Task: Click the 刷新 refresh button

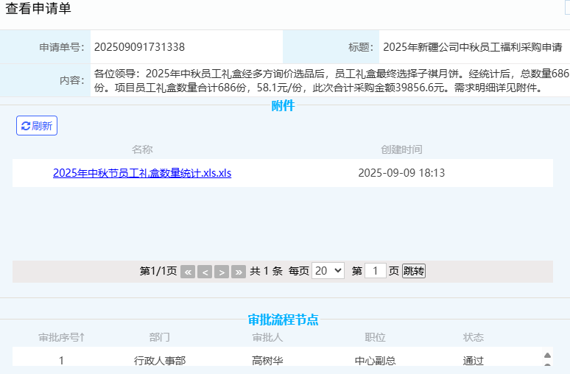Action: pos(37,126)
